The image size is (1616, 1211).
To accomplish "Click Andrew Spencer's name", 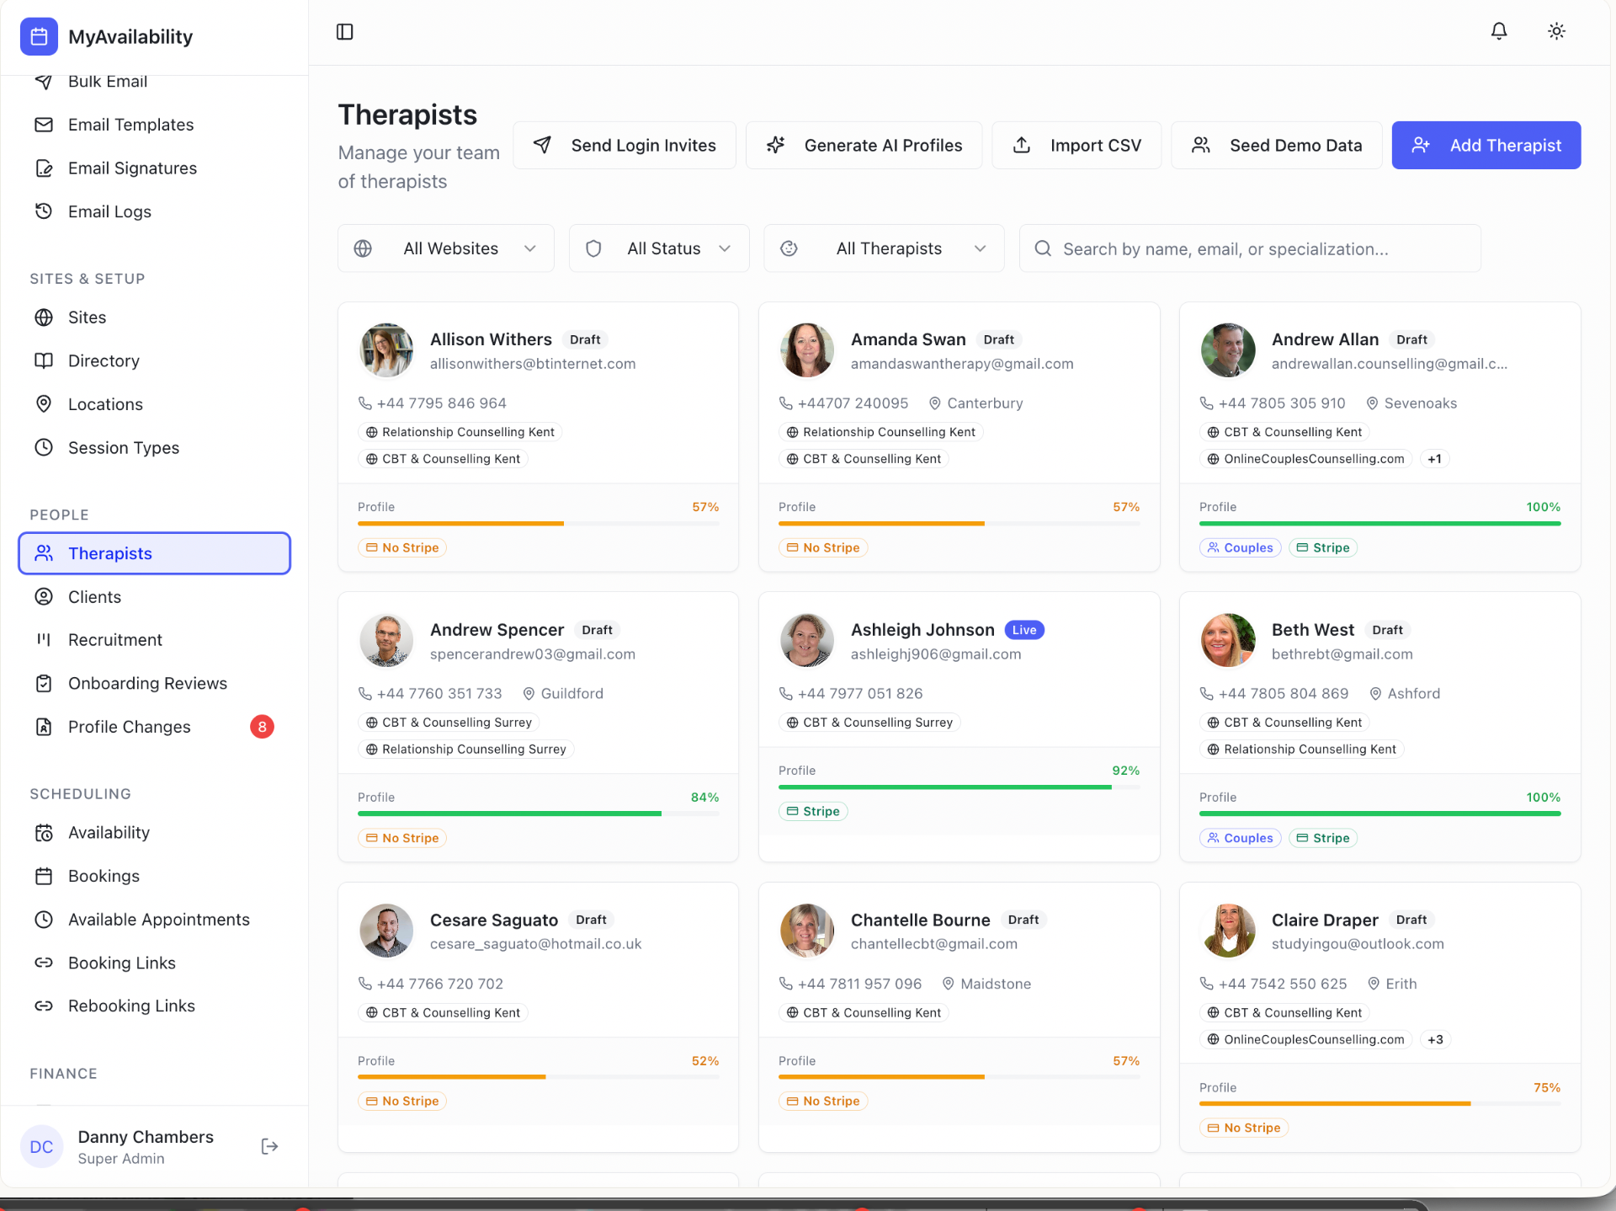I will (497, 630).
